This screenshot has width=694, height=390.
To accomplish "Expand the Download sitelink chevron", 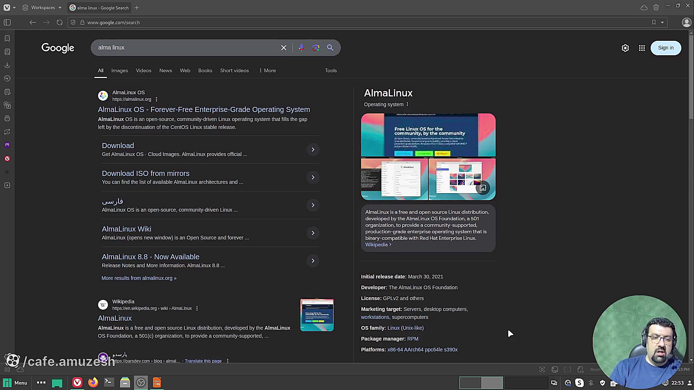I will pyautogui.click(x=313, y=149).
